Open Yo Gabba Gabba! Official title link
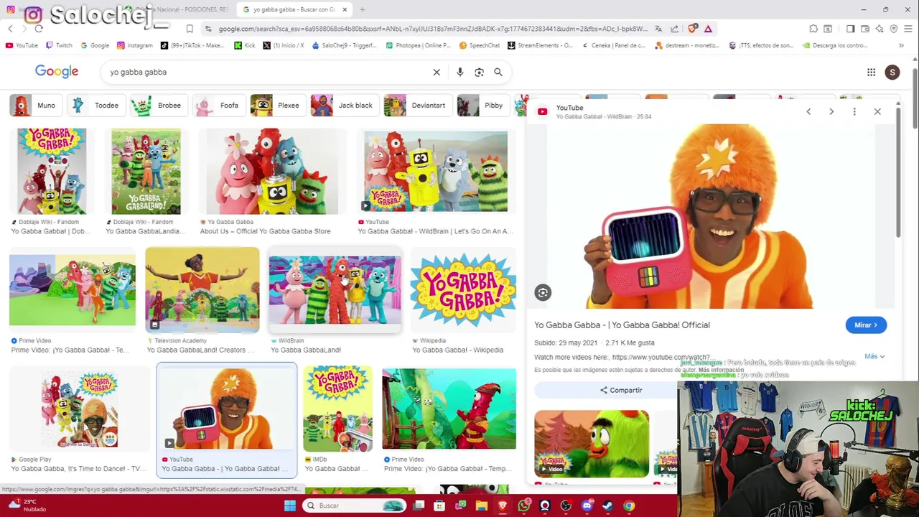The image size is (919, 517). [622, 325]
